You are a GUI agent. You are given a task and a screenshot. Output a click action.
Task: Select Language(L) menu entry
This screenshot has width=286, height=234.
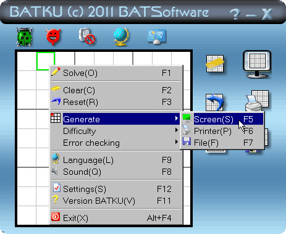117,160
